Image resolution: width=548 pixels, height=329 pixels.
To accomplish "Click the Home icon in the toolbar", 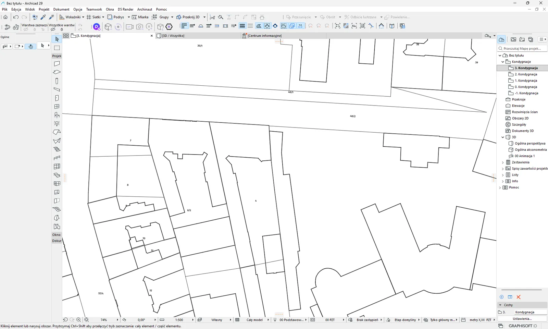I will click(x=5, y=17).
